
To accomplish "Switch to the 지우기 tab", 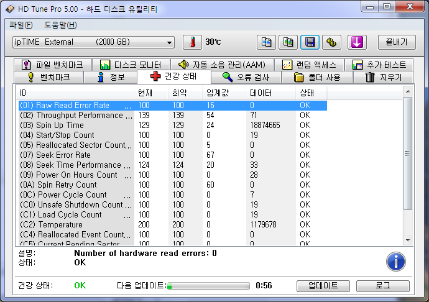I will 383,77.
